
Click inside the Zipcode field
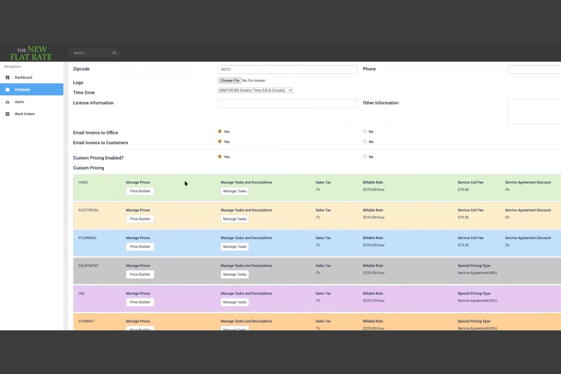pos(287,69)
